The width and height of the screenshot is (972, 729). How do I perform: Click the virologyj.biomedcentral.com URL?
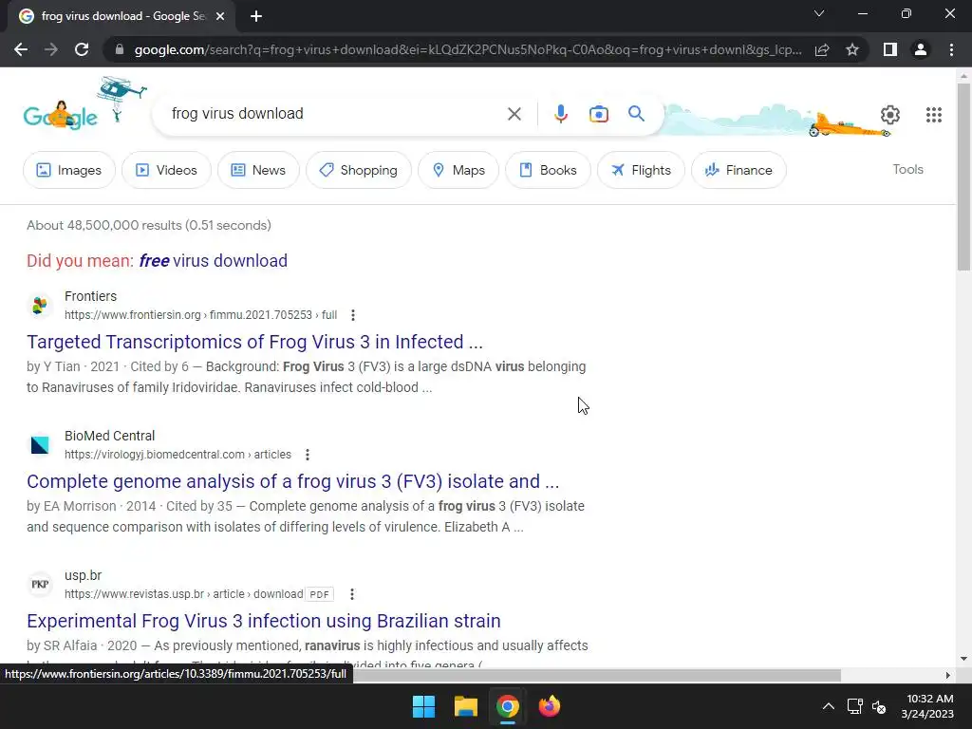click(178, 455)
